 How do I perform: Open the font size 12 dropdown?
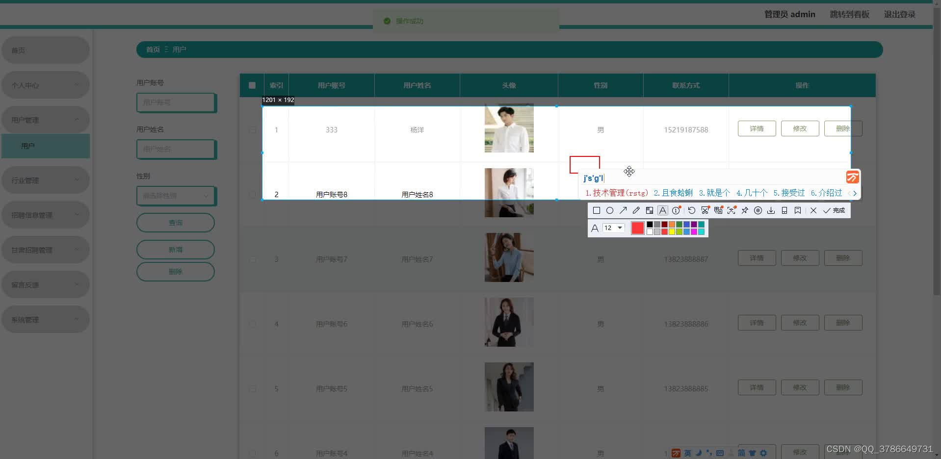pyautogui.click(x=613, y=228)
